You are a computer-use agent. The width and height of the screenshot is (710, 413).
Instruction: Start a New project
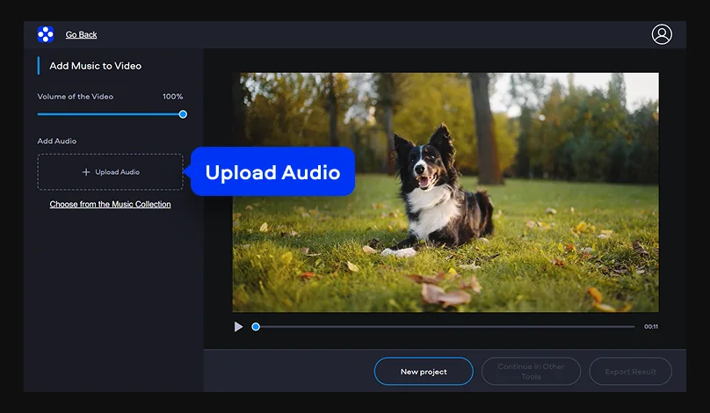[424, 372]
